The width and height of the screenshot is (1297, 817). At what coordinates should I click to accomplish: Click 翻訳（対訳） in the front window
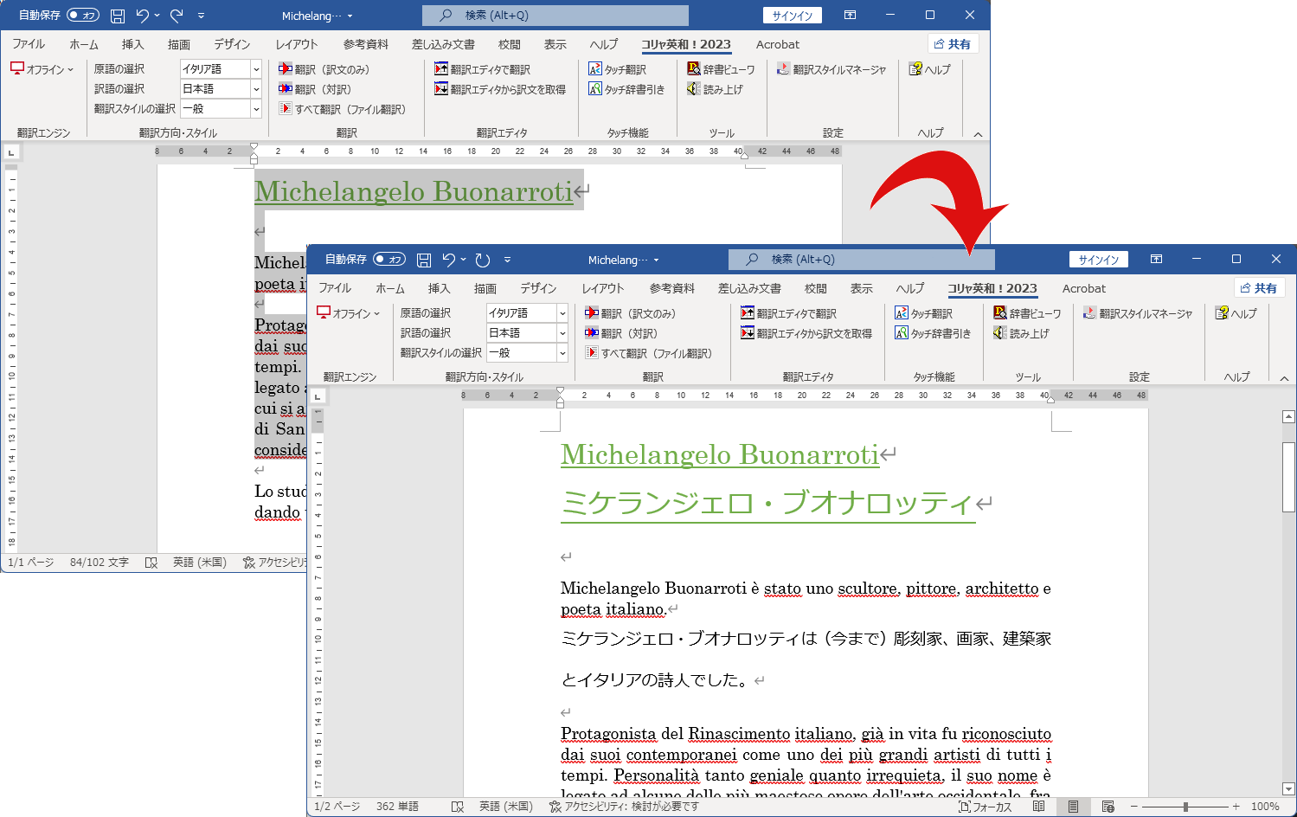[x=621, y=333]
